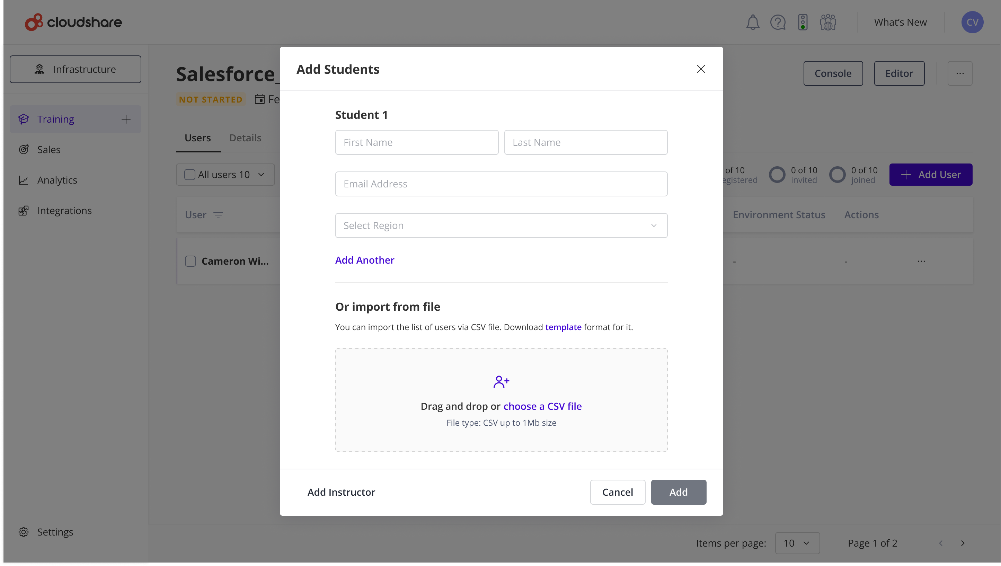Open the CV user avatar menu
The height and width of the screenshot is (566, 1001).
coord(972,22)
